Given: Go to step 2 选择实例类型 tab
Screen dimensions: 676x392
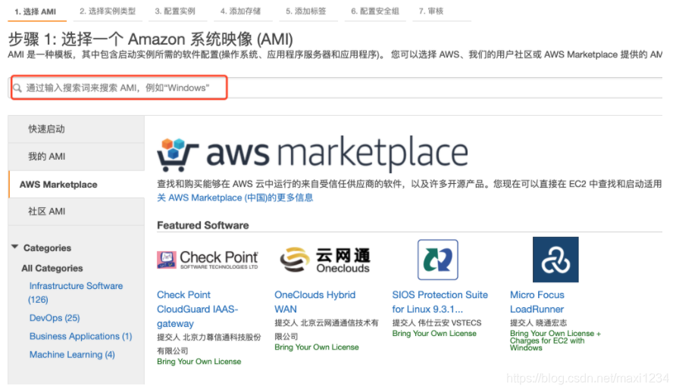Looking at the screenshot, I should (x=108, y=11).
